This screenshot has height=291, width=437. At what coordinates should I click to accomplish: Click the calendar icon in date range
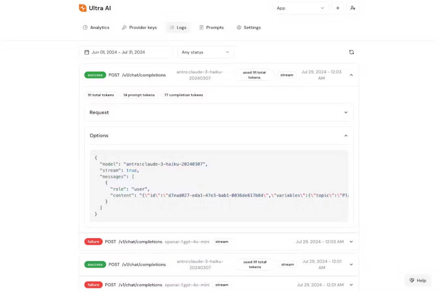(87, 52)
